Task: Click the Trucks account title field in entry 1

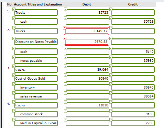Action: (36, 12)
